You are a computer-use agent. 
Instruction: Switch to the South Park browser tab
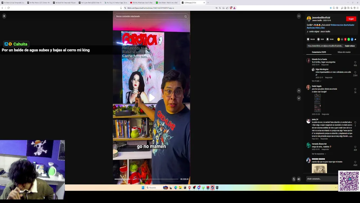(x=64, y=3)
